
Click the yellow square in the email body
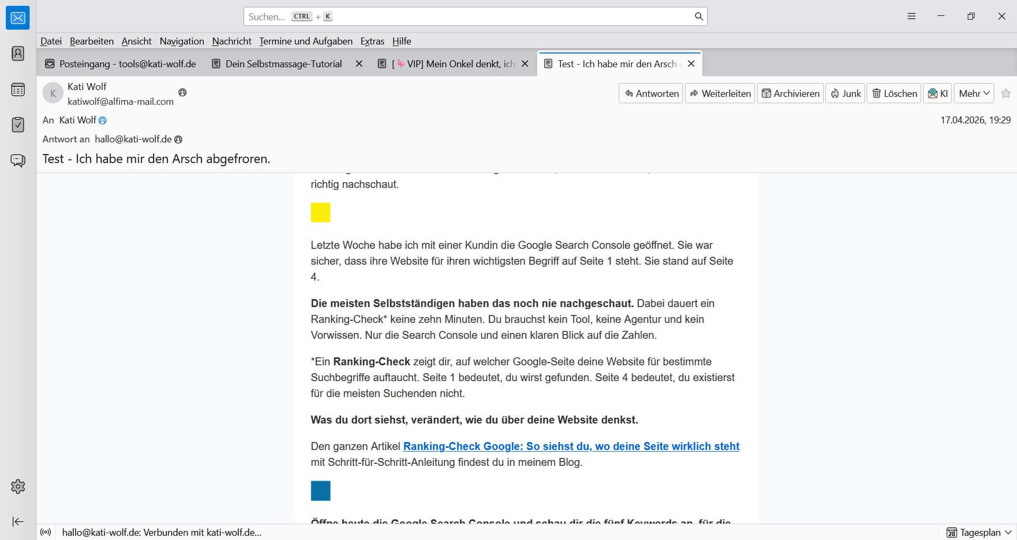[x=320, y=212]
